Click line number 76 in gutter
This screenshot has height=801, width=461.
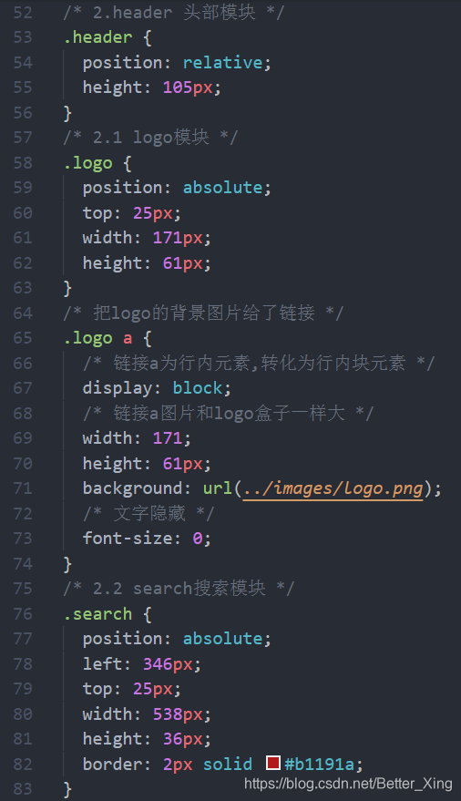(x=23, y=613)
